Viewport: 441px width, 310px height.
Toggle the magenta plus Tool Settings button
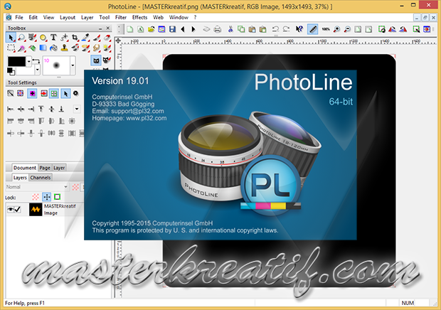coord(32,94)
